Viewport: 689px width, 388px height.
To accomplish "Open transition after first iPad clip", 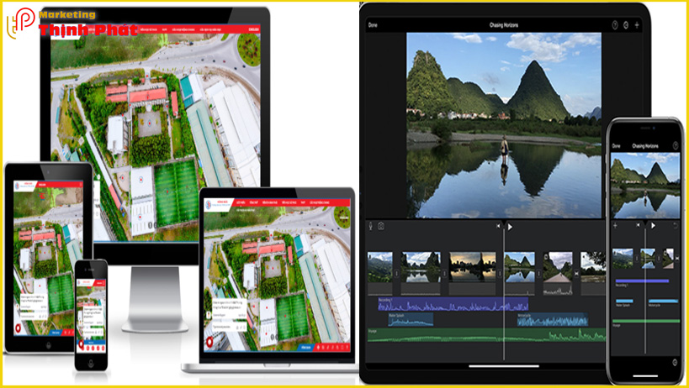I will tap(397, 274).
